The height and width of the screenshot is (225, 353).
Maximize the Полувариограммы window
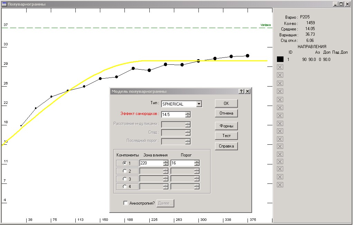click(341, 4)
